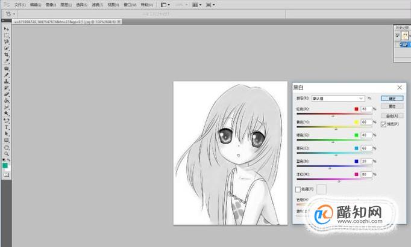411x247 pixels.
Task: Click the Launch Bridge icon
Action: (x=163, y=5)
